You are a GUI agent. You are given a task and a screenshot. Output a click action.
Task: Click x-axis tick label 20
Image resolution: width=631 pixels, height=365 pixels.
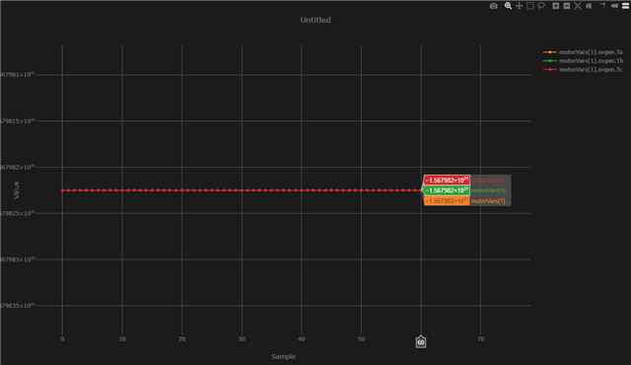(x=181, y=339)
